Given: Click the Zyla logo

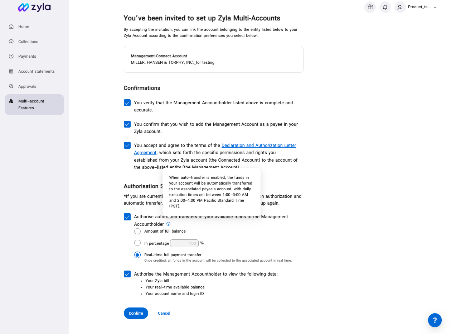Looking at the screenshot, I should pos(34,7).
